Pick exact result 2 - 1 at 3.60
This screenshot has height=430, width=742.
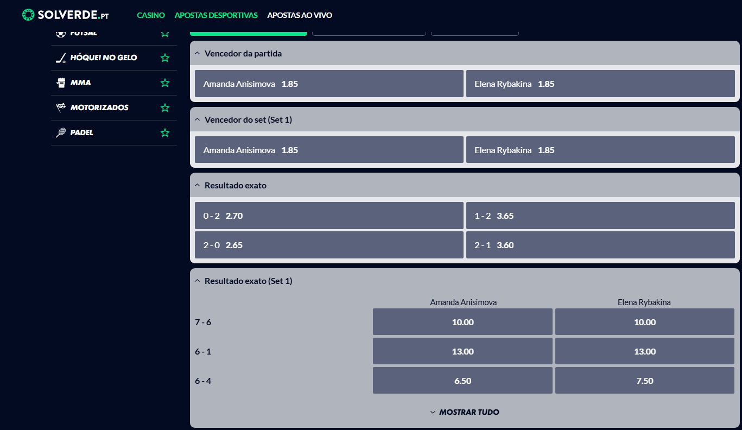pos(600,245)
